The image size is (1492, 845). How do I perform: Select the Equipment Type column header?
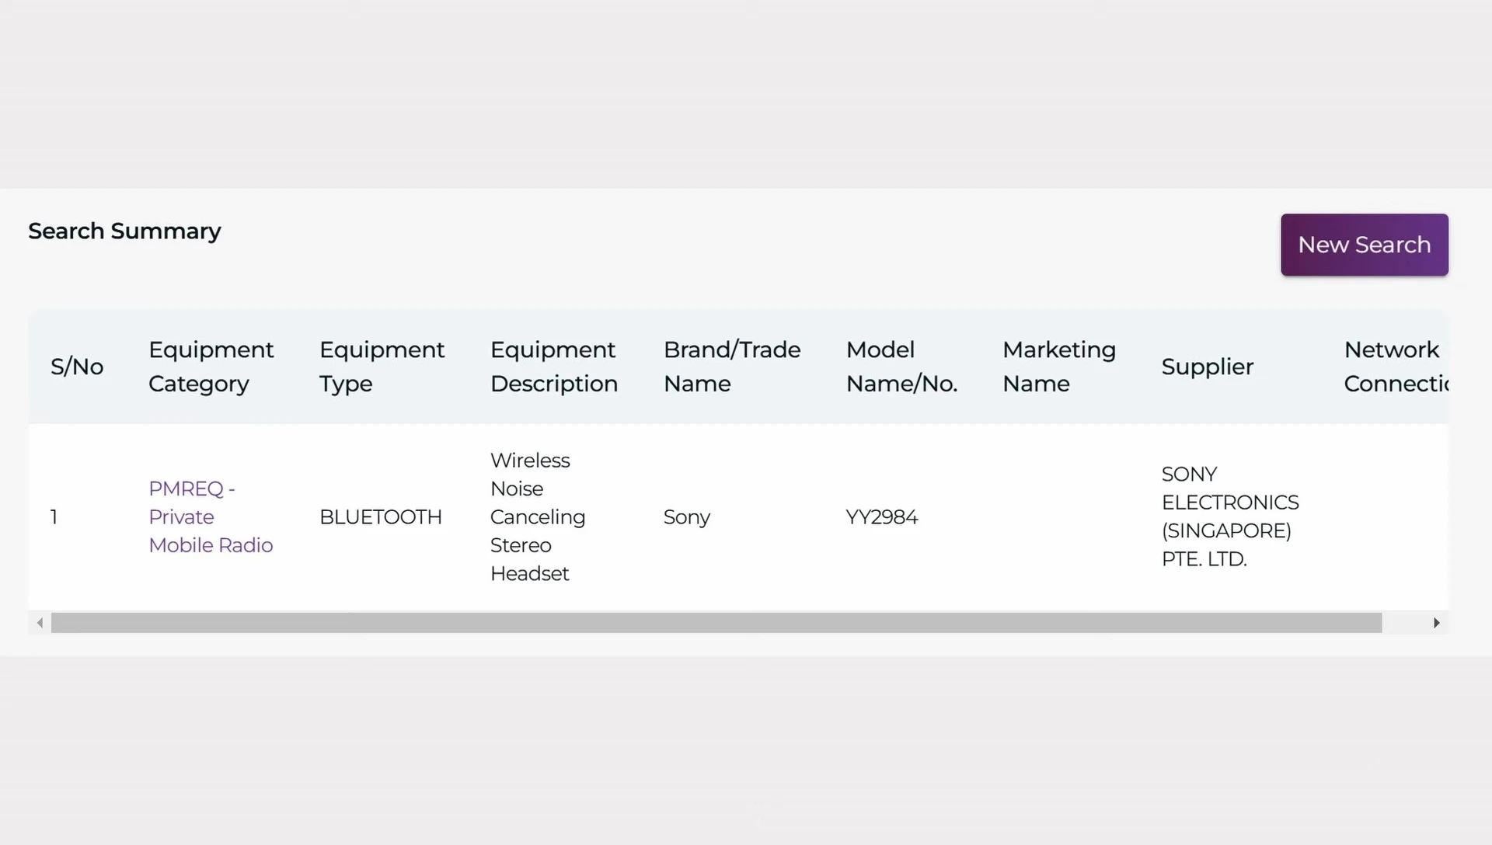pos(382,367)
